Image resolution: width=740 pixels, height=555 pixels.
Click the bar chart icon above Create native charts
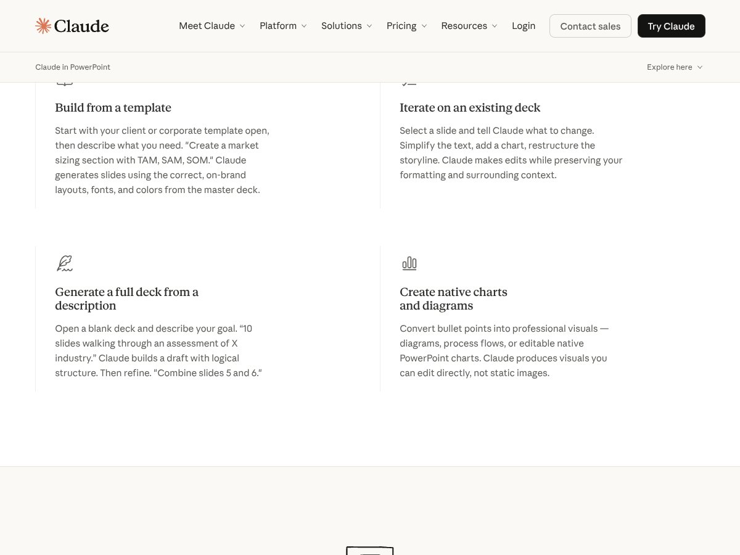[409, 263]
